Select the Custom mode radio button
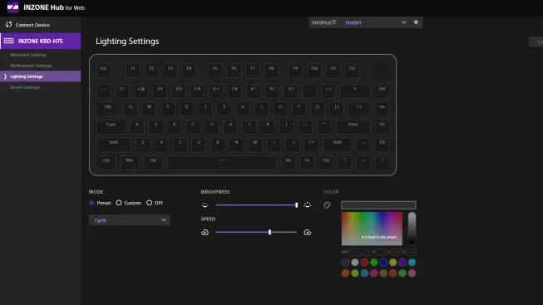 pos(119,203)
